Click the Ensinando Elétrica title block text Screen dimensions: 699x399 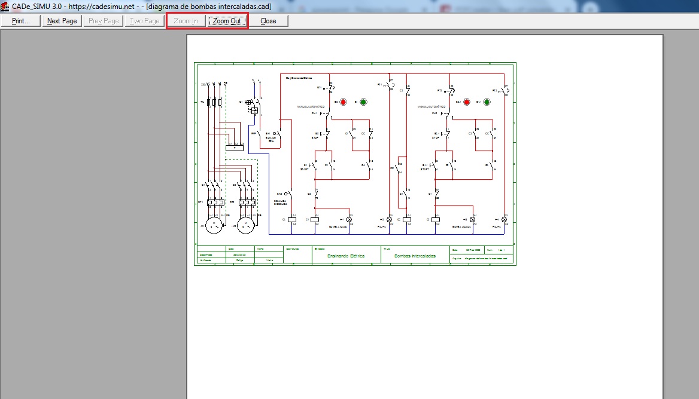pos(346,256)
